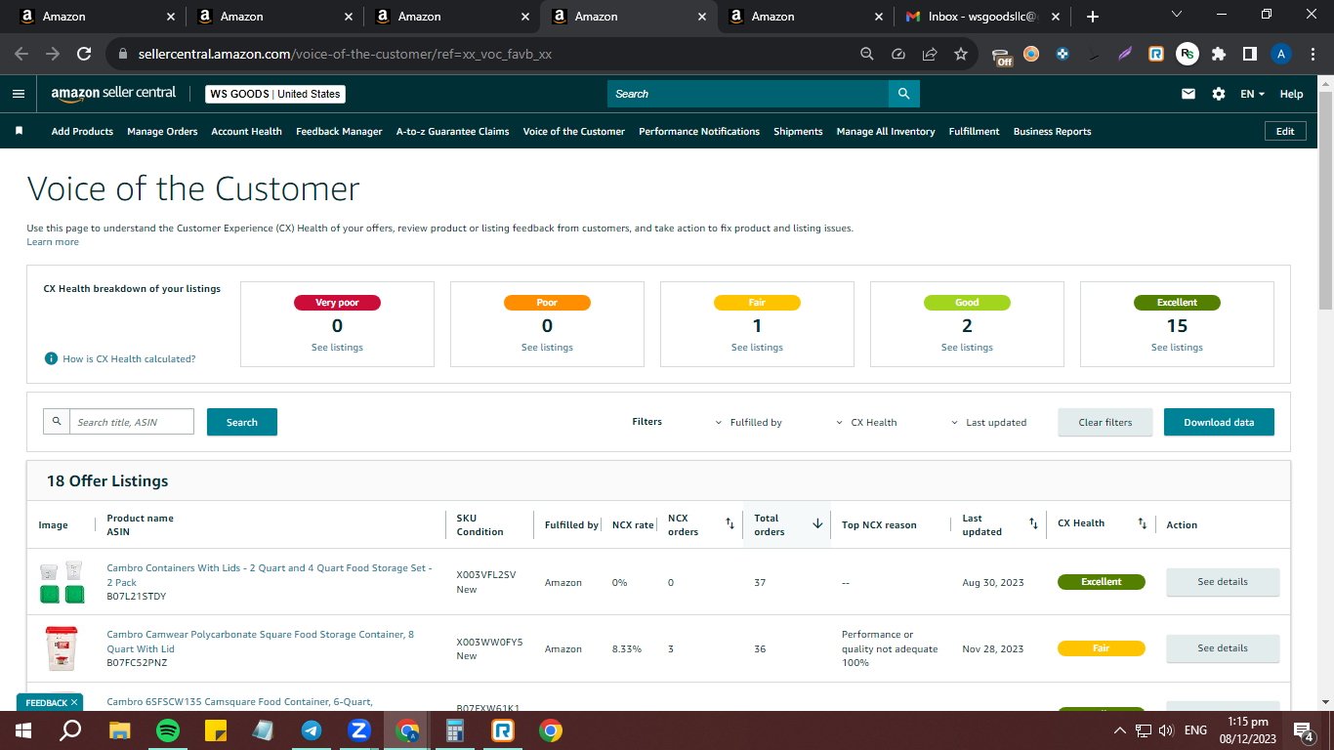
Task: Click the Clear filters button
Action: pyautogui.click(x=1105, y=422)
